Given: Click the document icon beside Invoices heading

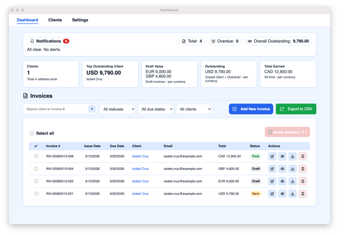Looking at the screenshot, I should click(x=25, y=96).
